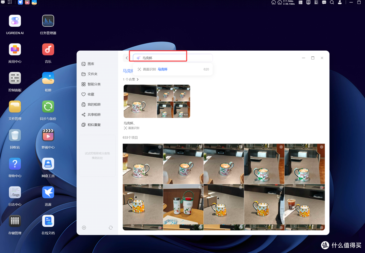The height and width of the screenshot is (253, 365).
Task: Open the 相册 desktop icon
Action: (48, 78)
